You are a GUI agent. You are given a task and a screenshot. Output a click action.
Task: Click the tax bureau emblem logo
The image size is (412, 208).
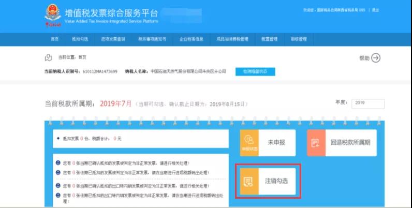coord(53,16)
